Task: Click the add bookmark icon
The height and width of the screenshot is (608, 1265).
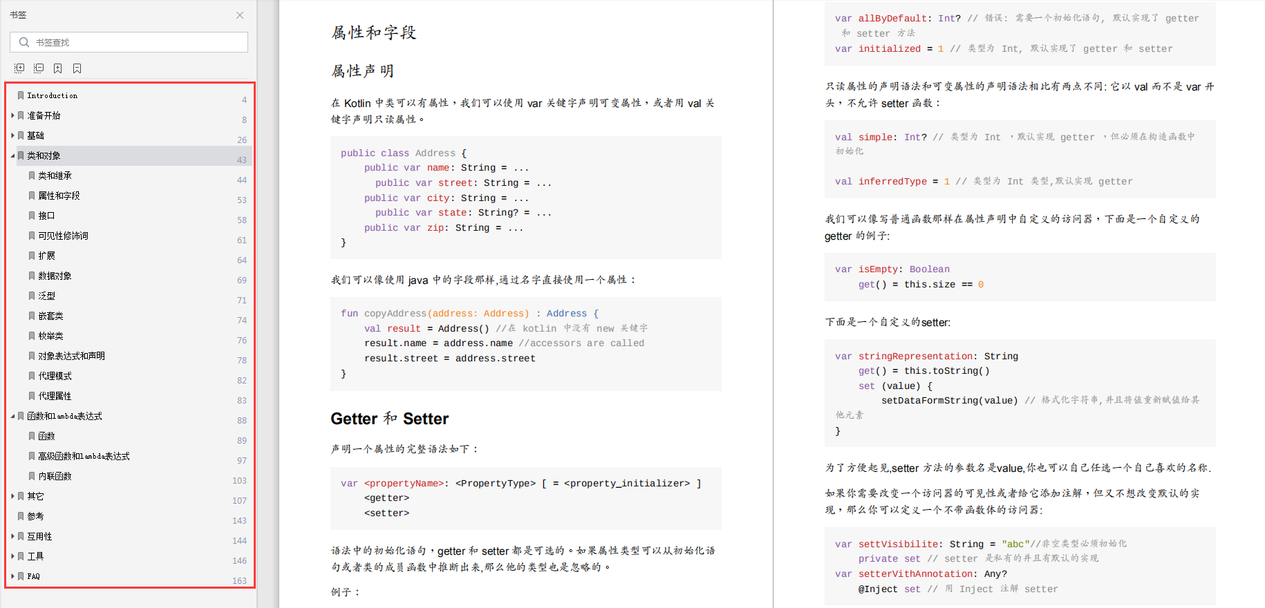Action: [x=58, y=68]
